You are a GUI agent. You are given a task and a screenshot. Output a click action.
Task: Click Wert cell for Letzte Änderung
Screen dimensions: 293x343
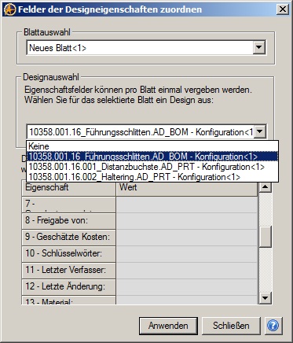[187, 287]
